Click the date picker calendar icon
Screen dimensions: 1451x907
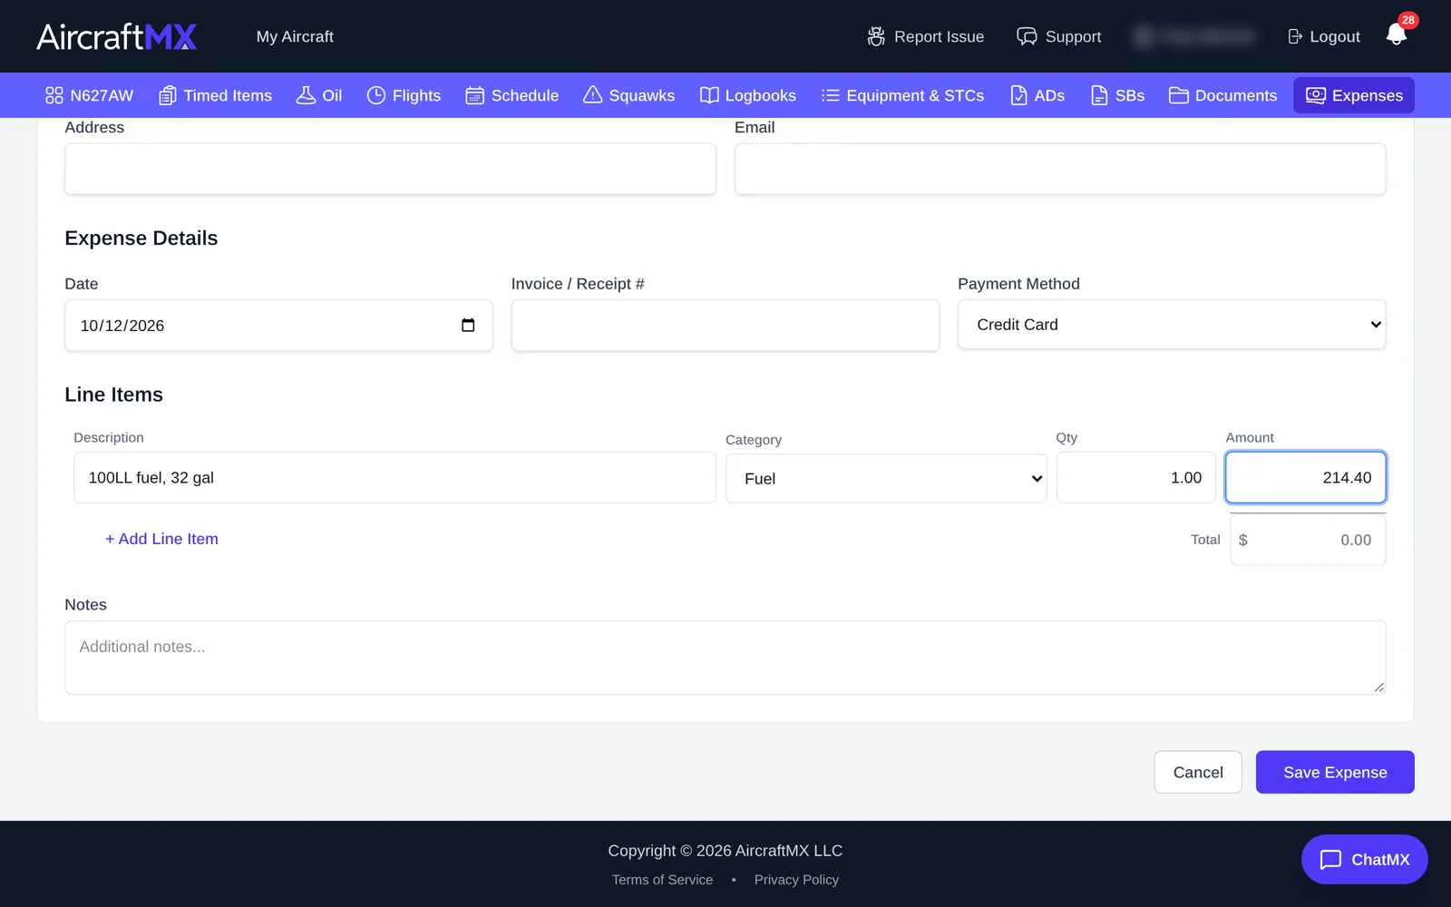click(x=468, y=325)
